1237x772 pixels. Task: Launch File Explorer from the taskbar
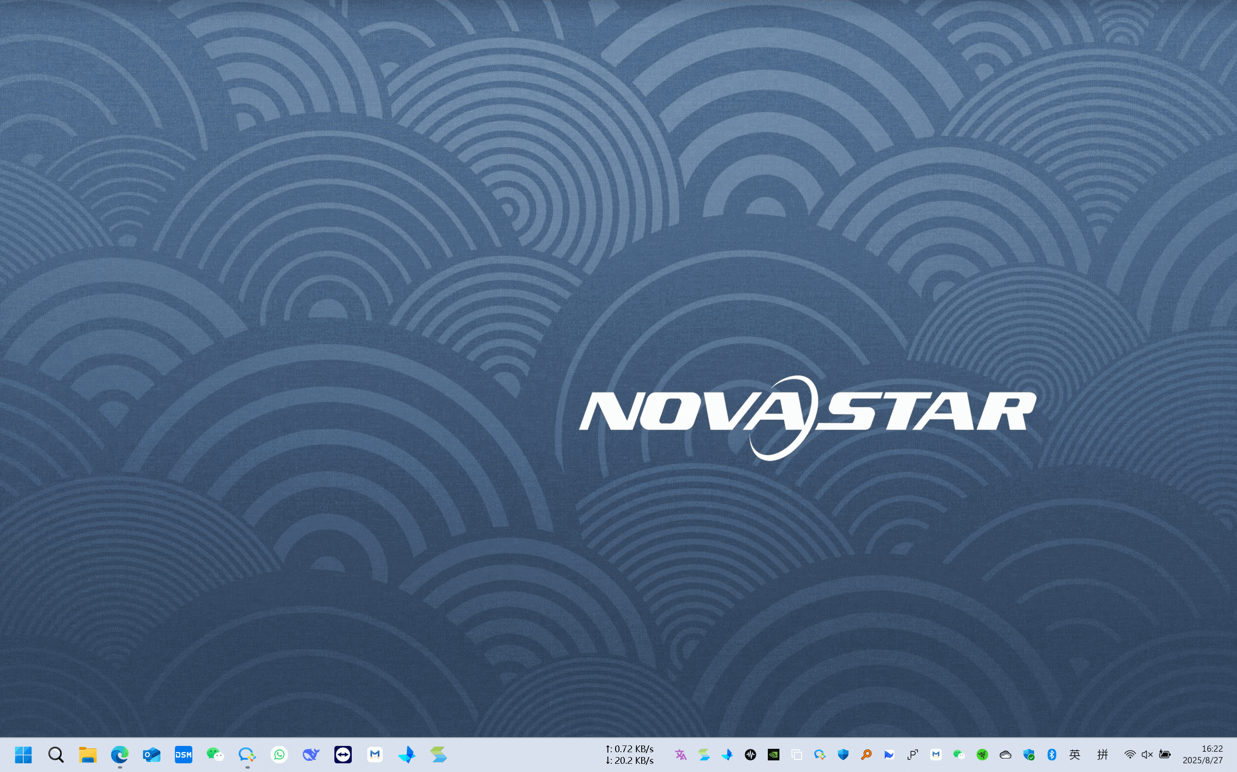click(x=88, y=754)
